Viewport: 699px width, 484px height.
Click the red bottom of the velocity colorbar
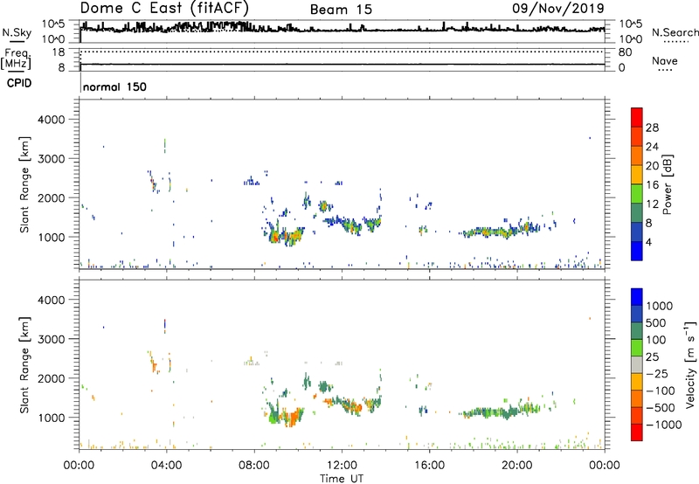[x=637, y=432]
